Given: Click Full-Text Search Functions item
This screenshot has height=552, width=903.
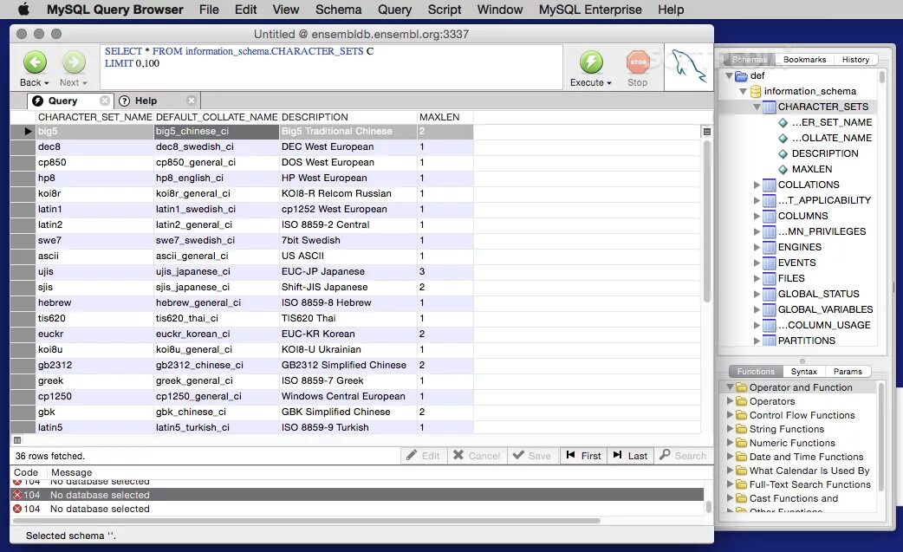Looking at the screenshot, I should 809,484.
